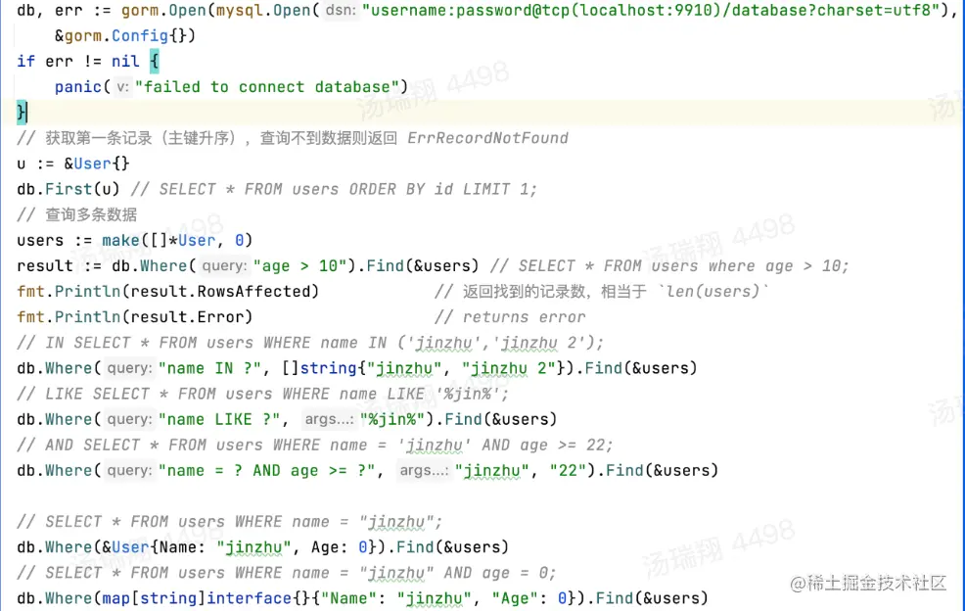Screen dimensions: 965x611
Task: Click the "AND SELECT * FROM users" comment line
Action: click(x=315, y=445)
